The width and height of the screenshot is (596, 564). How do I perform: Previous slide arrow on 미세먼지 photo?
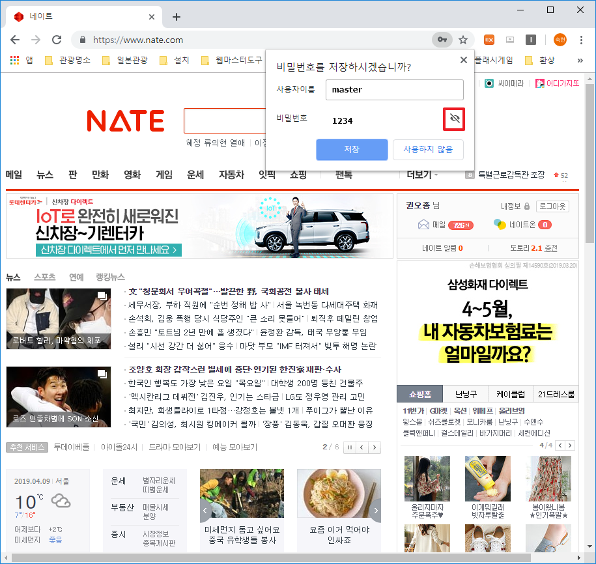point(205,511)
